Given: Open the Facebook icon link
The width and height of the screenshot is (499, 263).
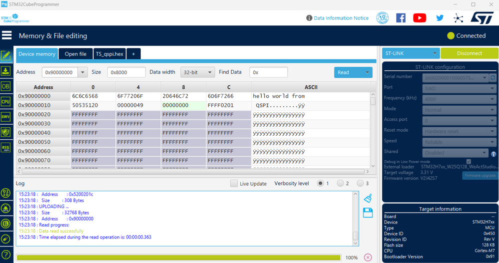Looking at the screenshot, I should point(401,18).
